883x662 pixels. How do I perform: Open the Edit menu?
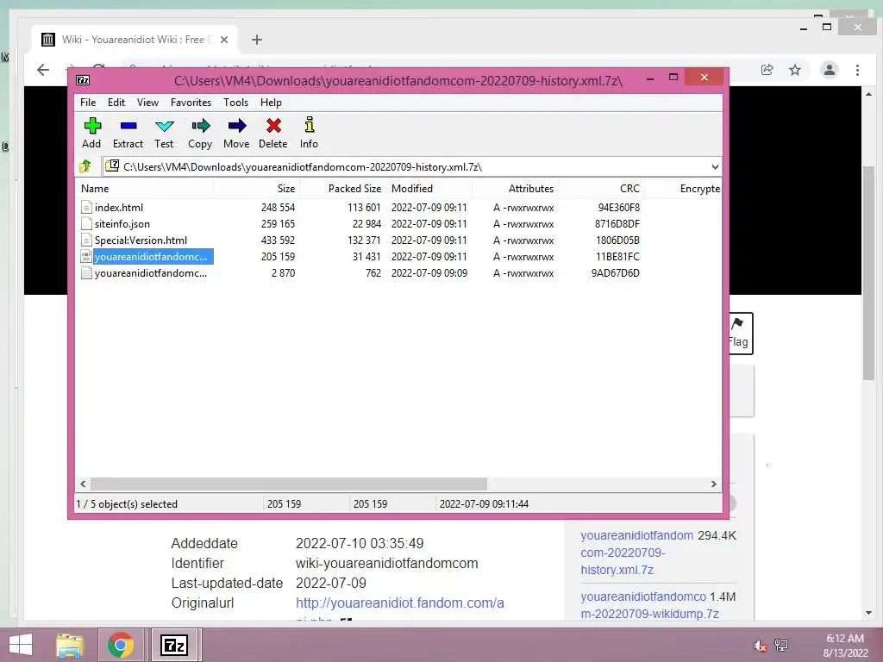click(x=116, y=103)
